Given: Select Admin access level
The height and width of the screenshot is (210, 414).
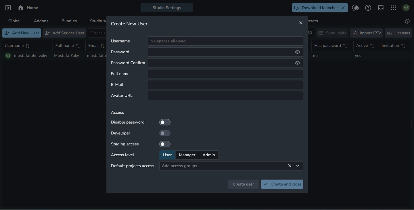Looking at the screenshot, I should click(209, 155).
